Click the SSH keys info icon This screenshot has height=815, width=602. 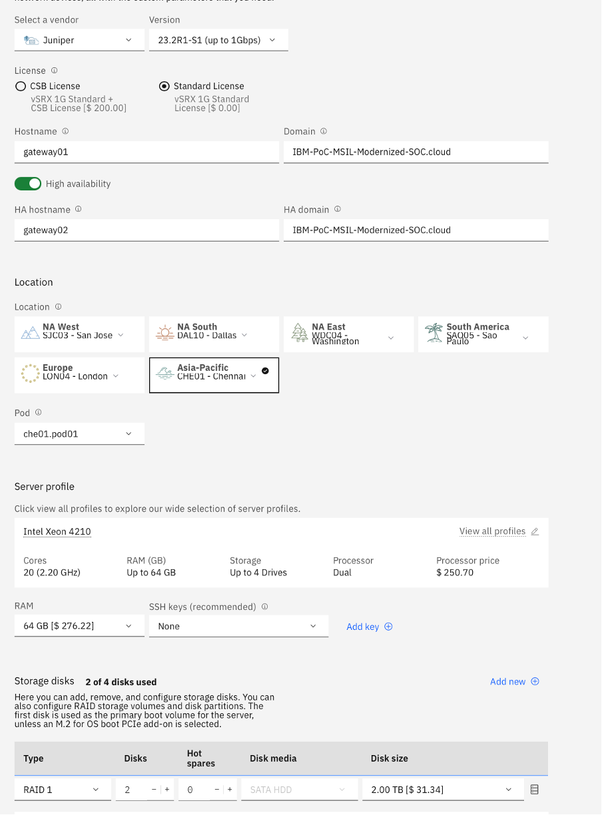(x=265, y=607)
